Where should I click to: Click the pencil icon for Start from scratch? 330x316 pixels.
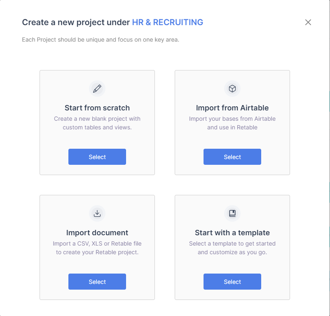pos(97,89)
